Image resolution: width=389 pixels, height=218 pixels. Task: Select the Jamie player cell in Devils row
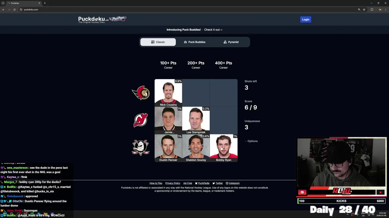168,121
